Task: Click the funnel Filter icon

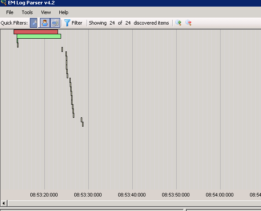Action: click(67, 23)
